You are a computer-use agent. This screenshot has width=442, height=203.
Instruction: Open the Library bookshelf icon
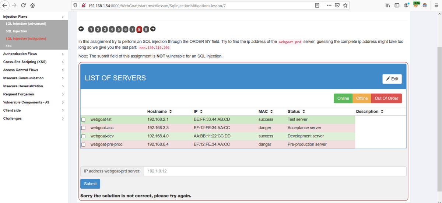388,6
